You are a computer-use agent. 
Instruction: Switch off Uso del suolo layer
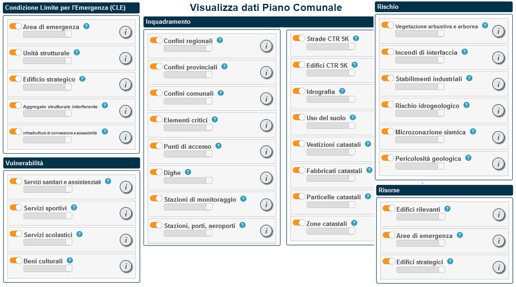(x=299, y=117)
